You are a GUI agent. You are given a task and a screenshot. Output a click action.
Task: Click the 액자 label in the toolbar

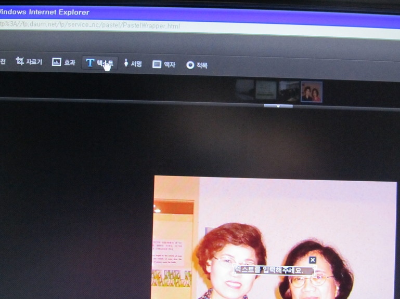point(170,65)
